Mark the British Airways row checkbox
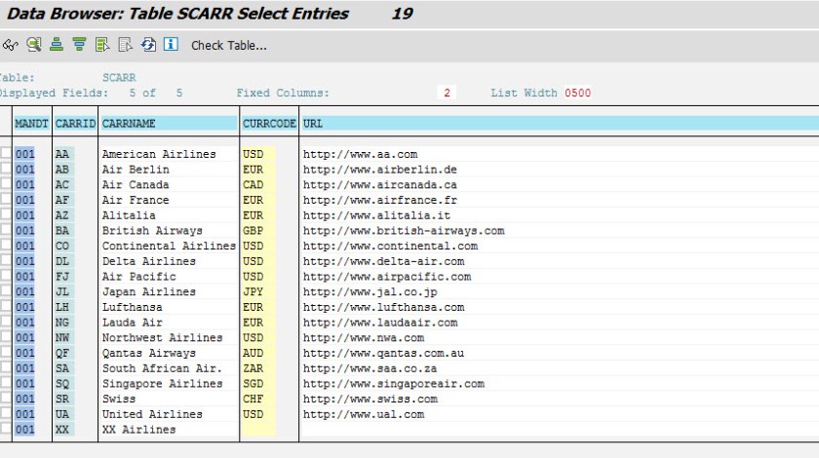 click(6, 229)
